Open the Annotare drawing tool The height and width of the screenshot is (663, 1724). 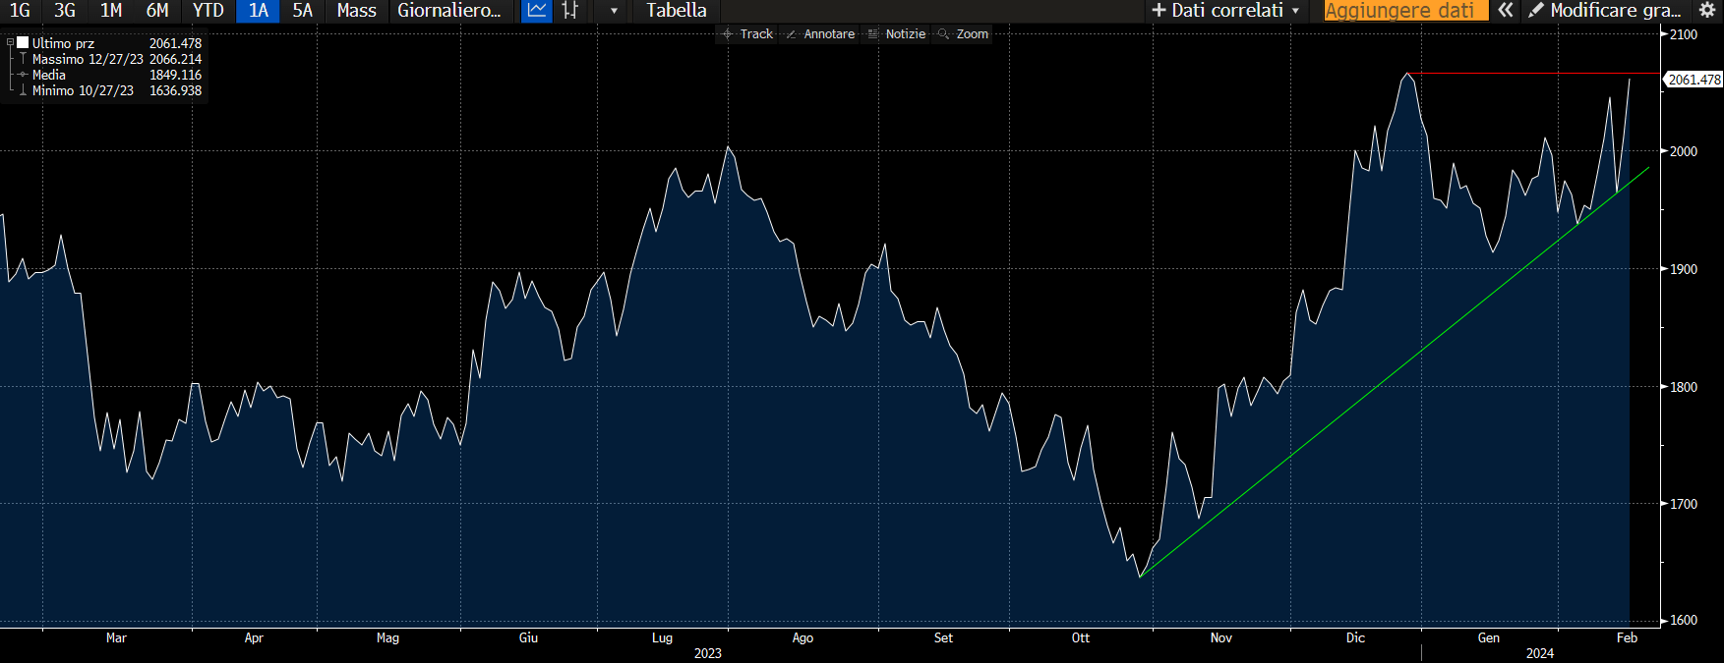(x=820, y=34)
